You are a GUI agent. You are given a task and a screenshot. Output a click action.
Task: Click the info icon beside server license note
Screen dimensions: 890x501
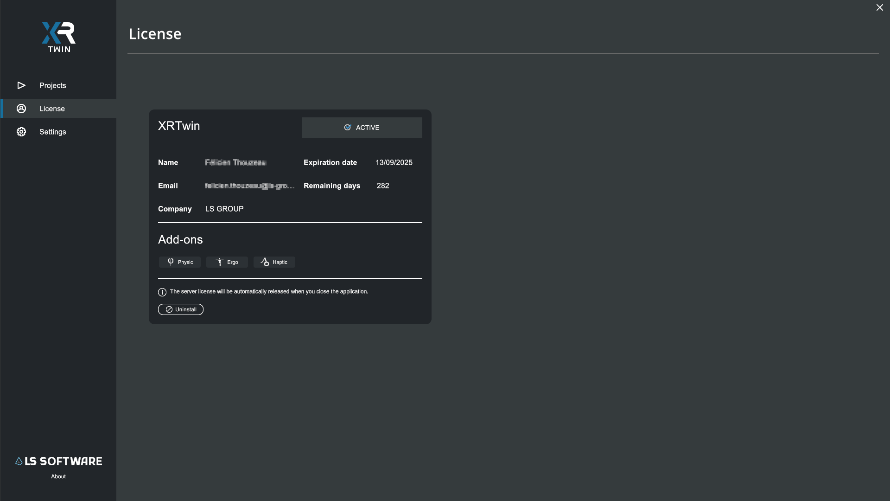162,292
